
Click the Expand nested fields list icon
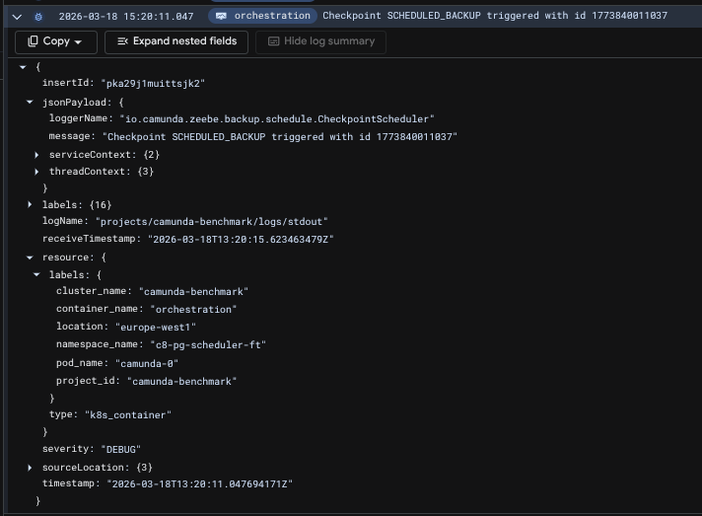coord(123,41)
